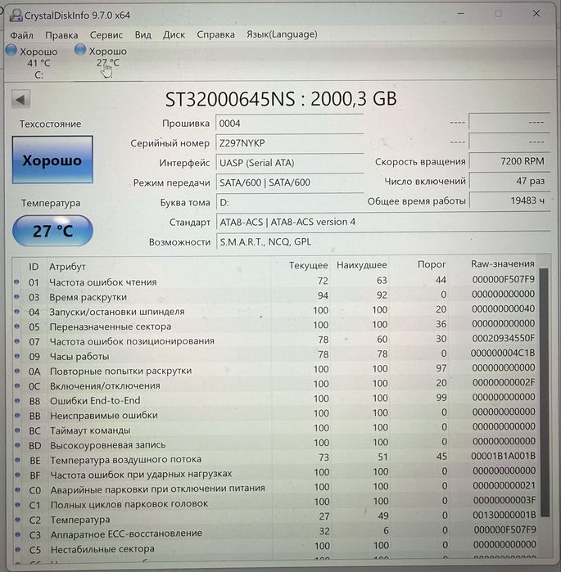Click transfer mode field SATA/600 | SATA/600

click(289, 182)
